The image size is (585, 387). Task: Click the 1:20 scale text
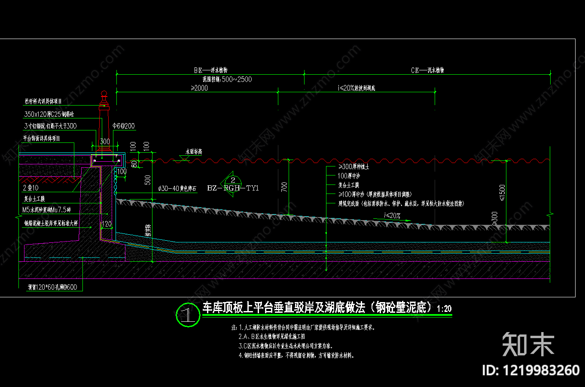pyautogui.click(x=444, y=308)
